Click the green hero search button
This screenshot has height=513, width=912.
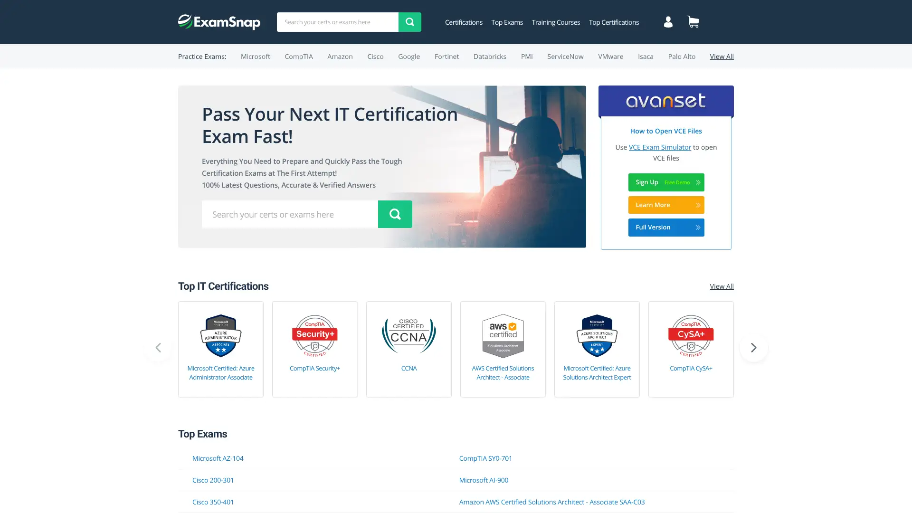coord(395,214)
